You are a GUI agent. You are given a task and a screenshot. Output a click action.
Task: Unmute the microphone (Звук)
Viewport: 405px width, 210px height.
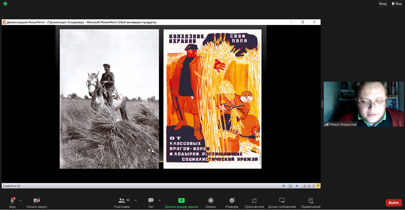[x=12, y=201]
